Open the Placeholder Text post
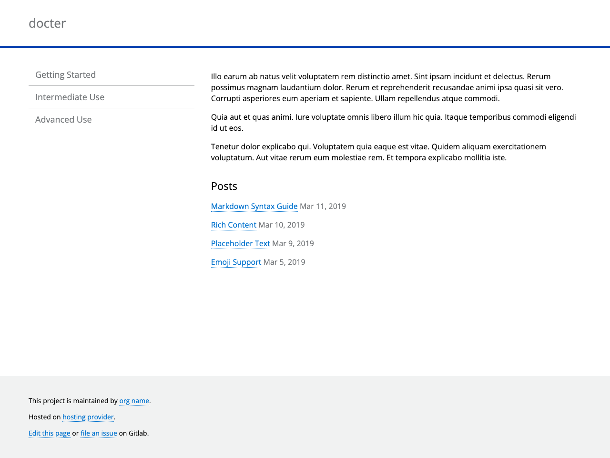Image resolution: width=610 pixels, height=458 pixels. coord(240,243)
